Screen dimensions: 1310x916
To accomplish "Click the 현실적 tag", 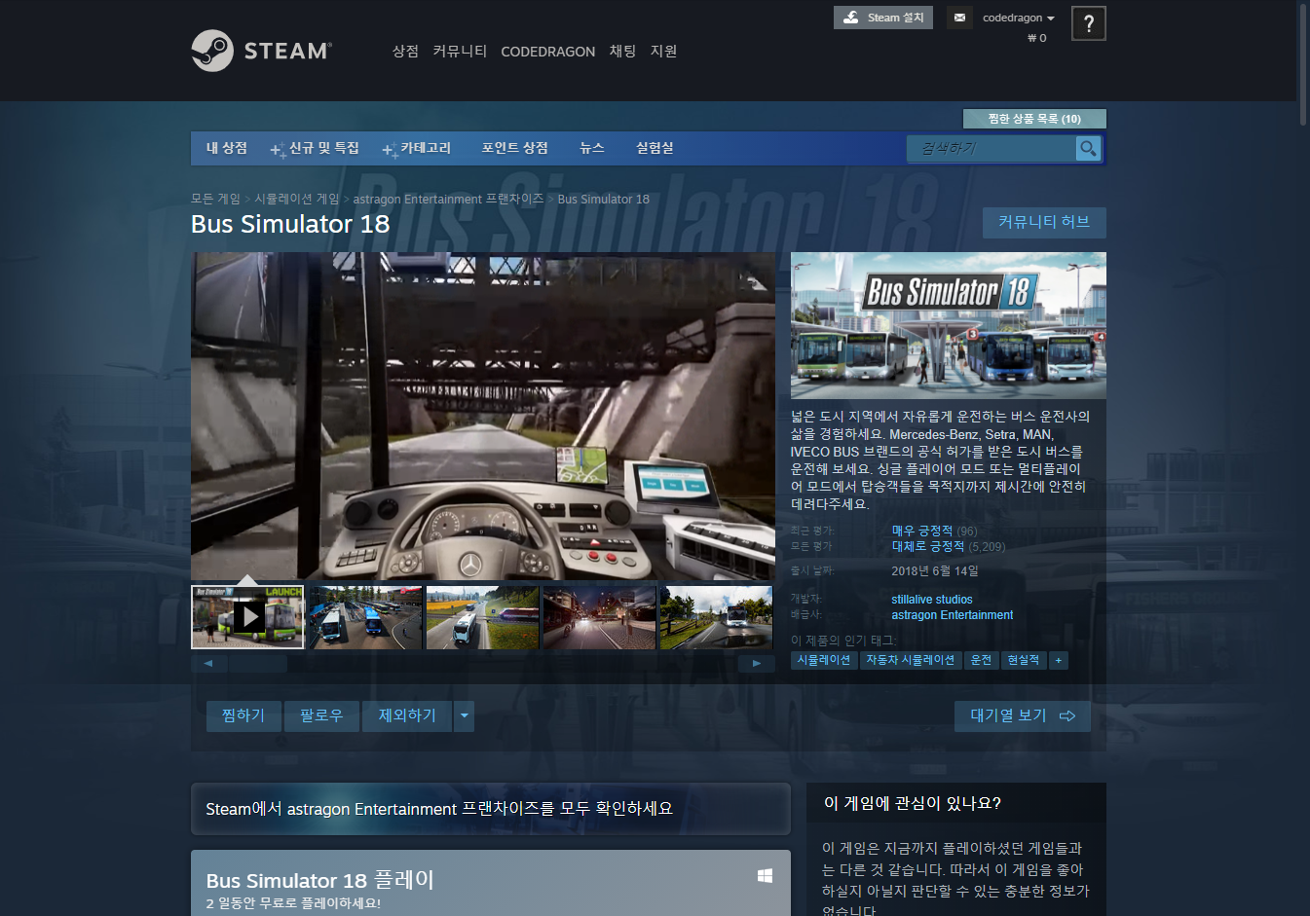I will click(1023, 660).
